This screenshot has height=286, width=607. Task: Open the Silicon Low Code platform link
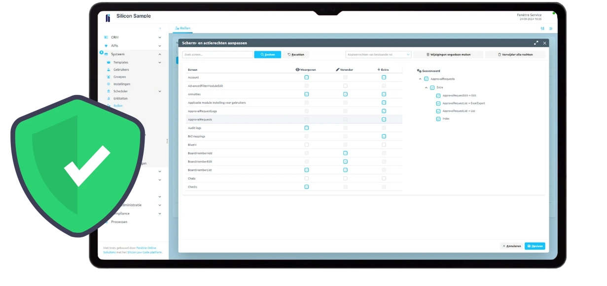[x=144, y=252]
